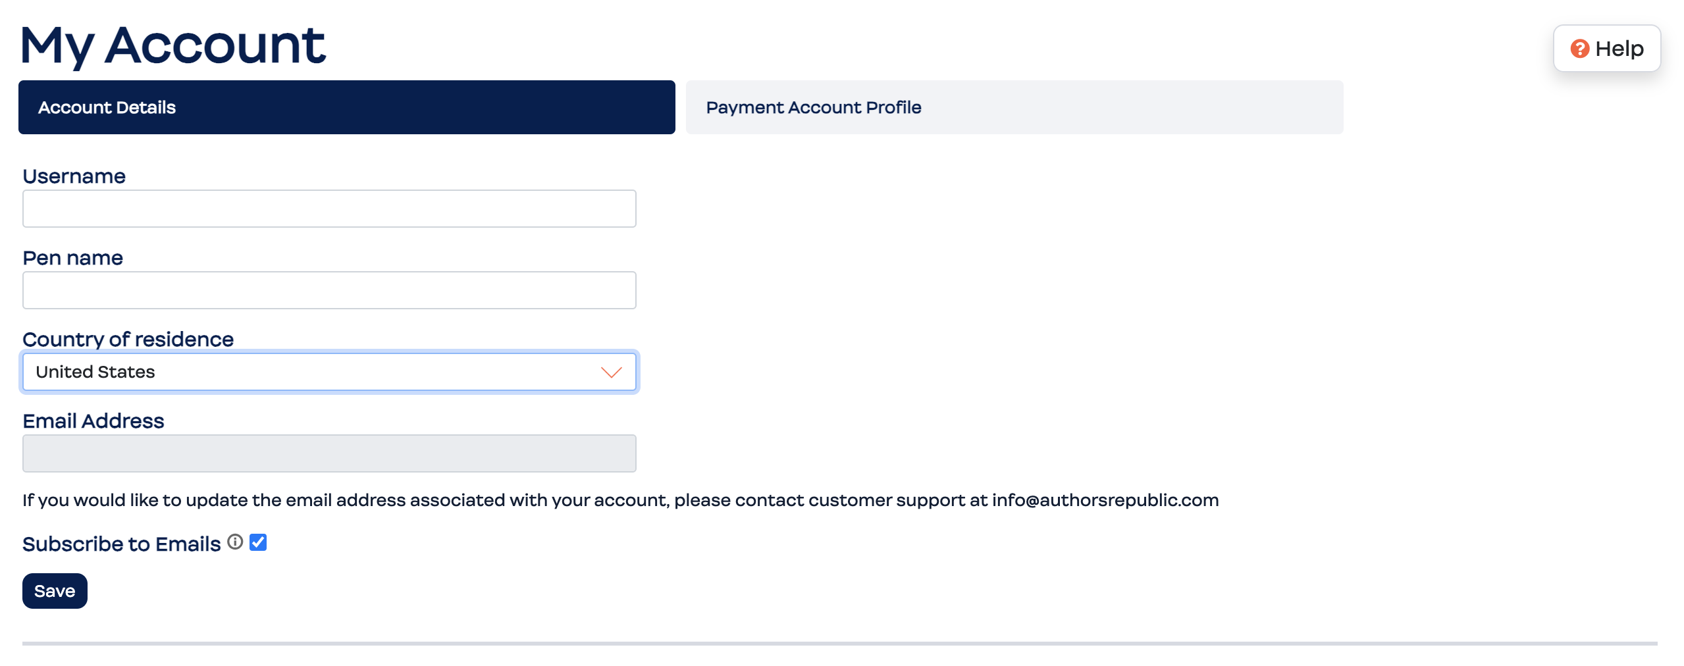Focus the Pen name text field
The image size is (1684, 666).
(x=329, y=290)
